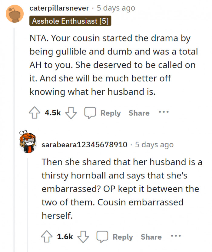Click the Asshole Enthusiast flair badge
The height and width of the screenshot is (252, 212).
click(x=70, y=21)
